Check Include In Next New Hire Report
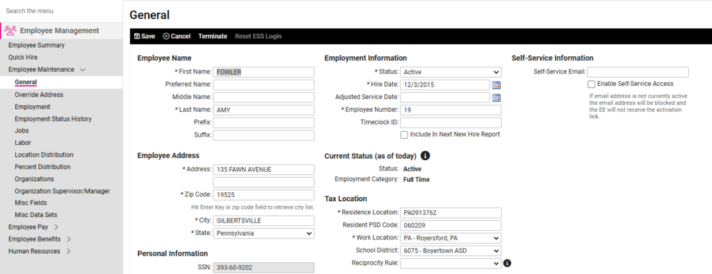The image size is (712, 274). (404, 135)
